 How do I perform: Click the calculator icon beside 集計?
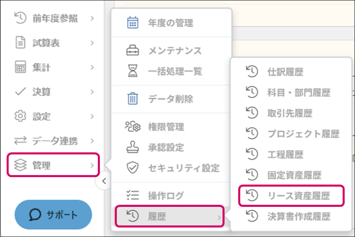(20, 67)
